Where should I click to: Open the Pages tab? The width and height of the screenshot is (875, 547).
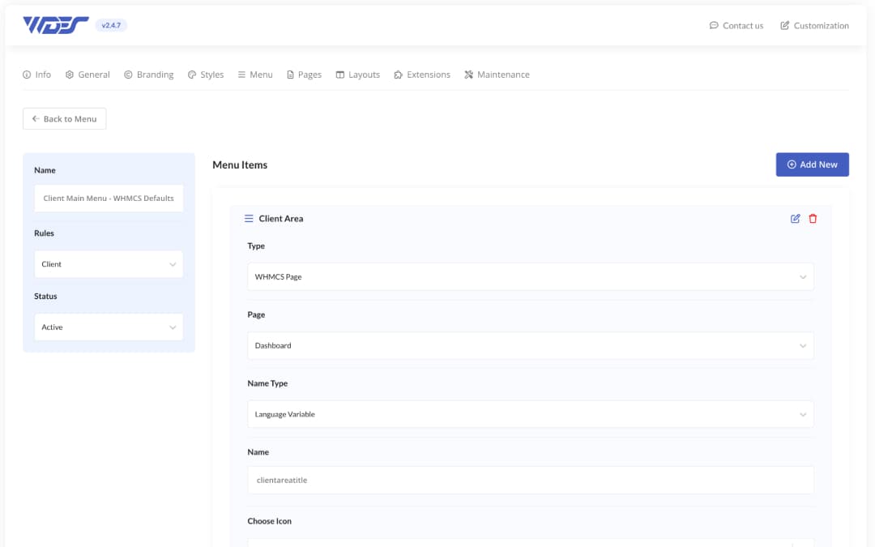[304, 75]
